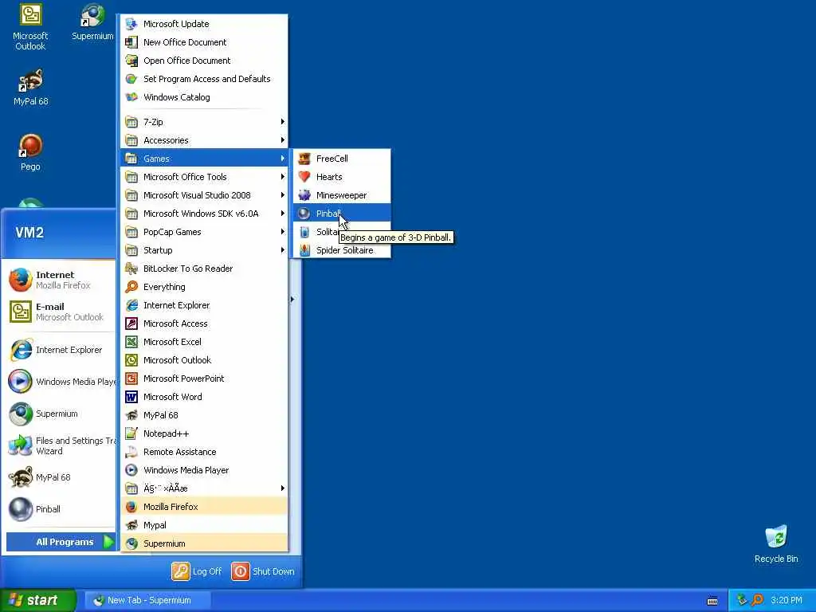Expand the Microsoft Windows SDK v6.0A arrow
This screenshot has width=816, height=612.
pos(283,214)
